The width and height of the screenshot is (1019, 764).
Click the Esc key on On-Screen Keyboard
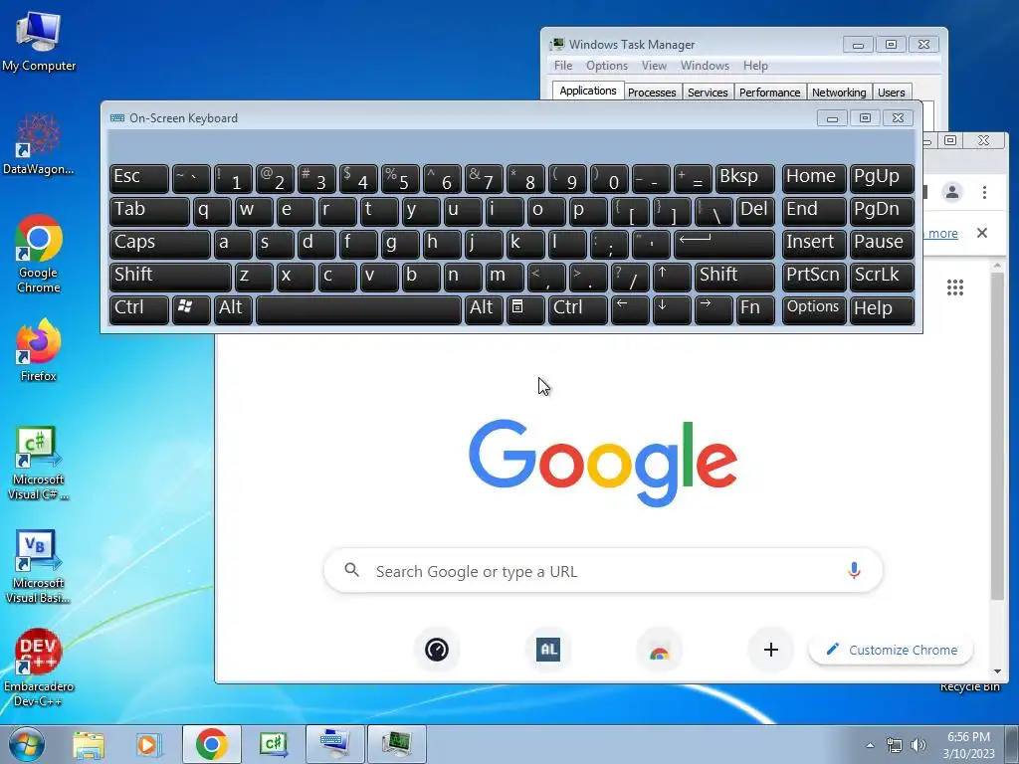coord(139,178)
